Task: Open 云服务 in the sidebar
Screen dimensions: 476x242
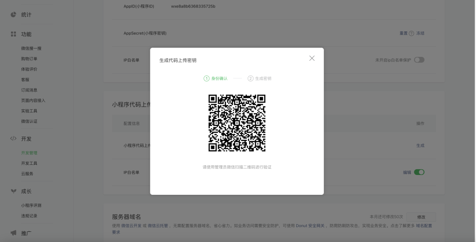Action: [27, 174]
